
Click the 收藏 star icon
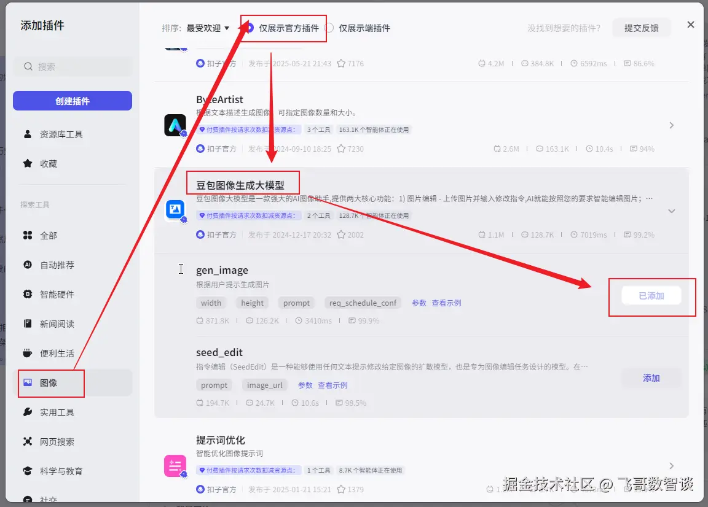click(x=28, y=163)
